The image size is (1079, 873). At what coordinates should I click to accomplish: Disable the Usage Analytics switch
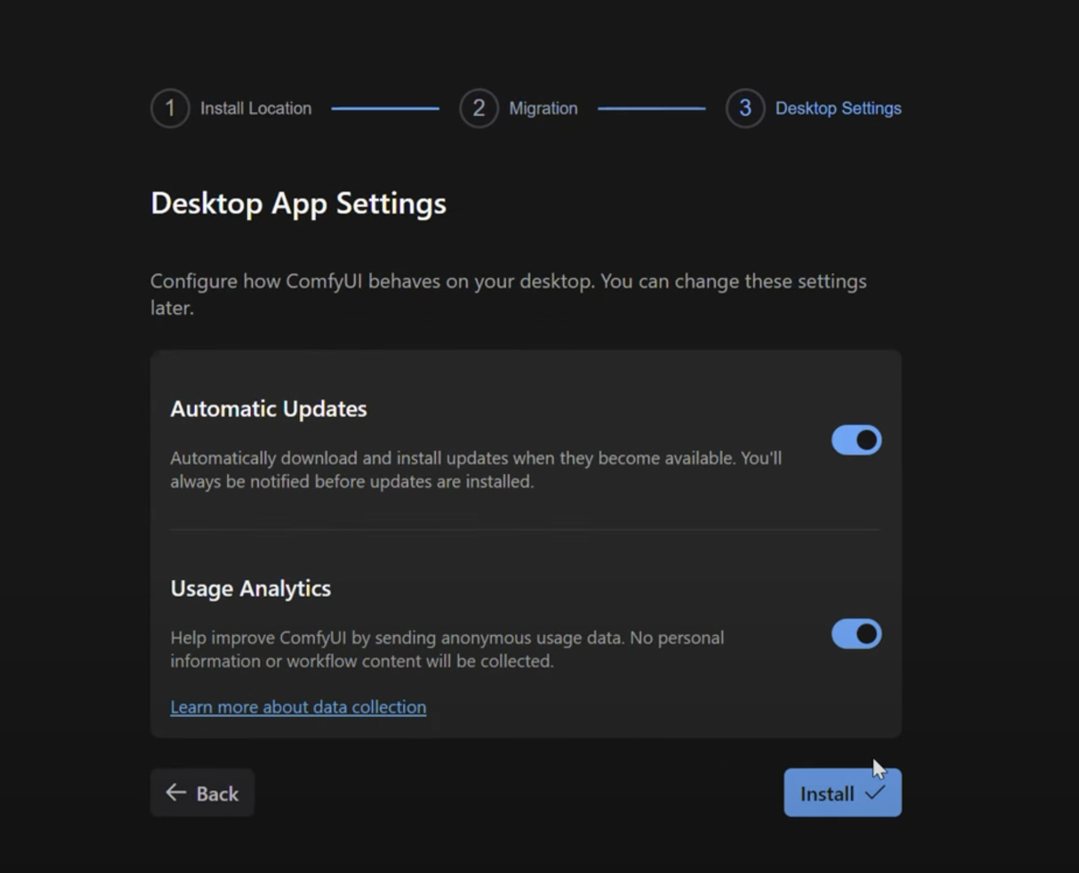[x=856, y=634]
